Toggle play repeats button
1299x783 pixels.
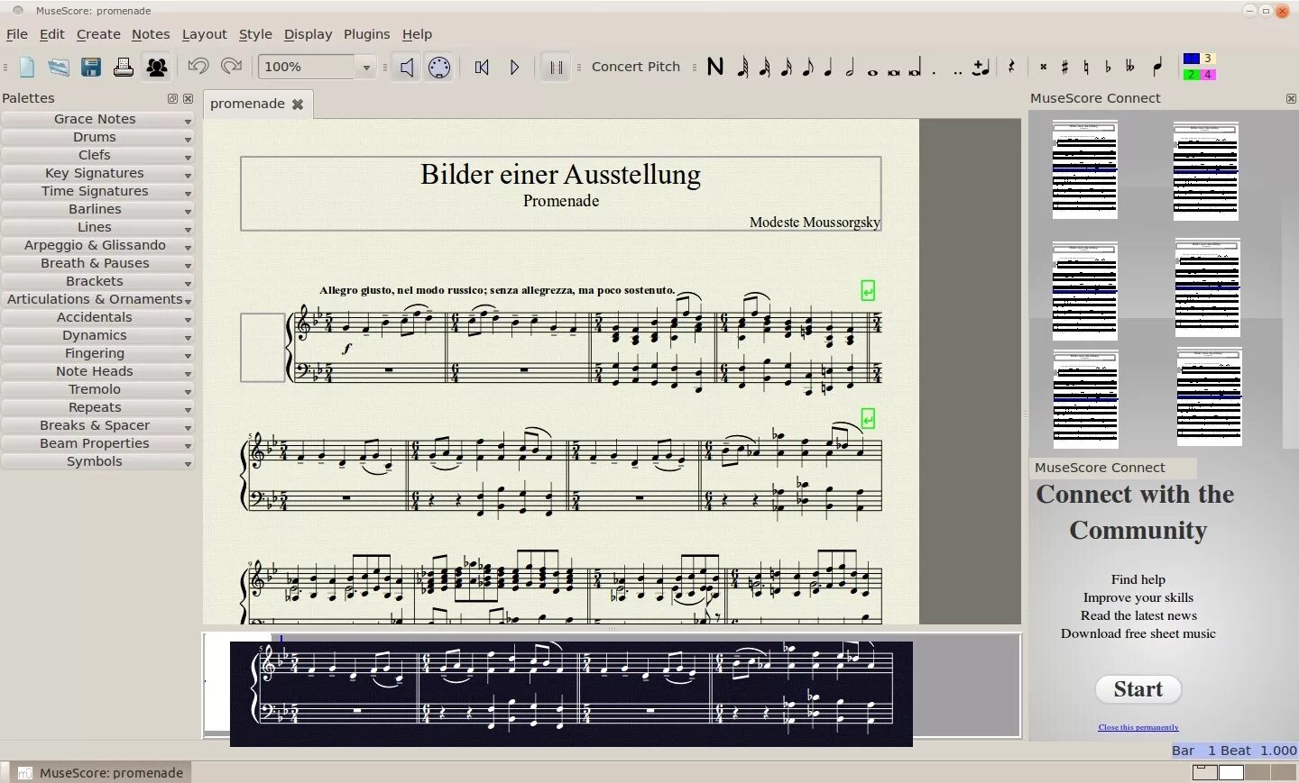click(556, 67)
